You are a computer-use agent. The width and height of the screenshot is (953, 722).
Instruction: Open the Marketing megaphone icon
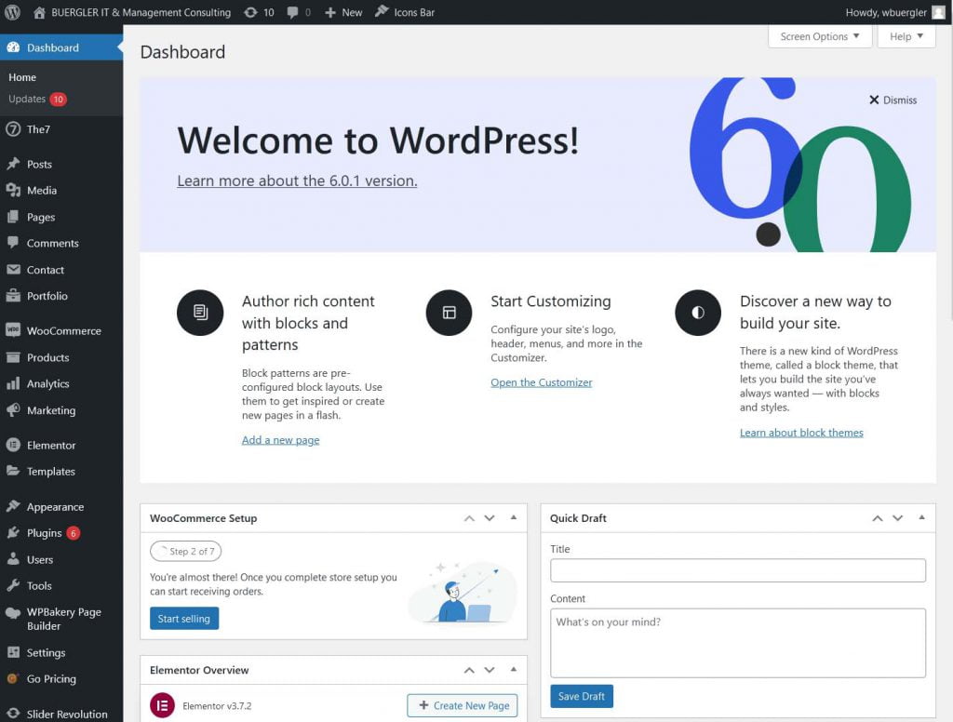[13, 409]
